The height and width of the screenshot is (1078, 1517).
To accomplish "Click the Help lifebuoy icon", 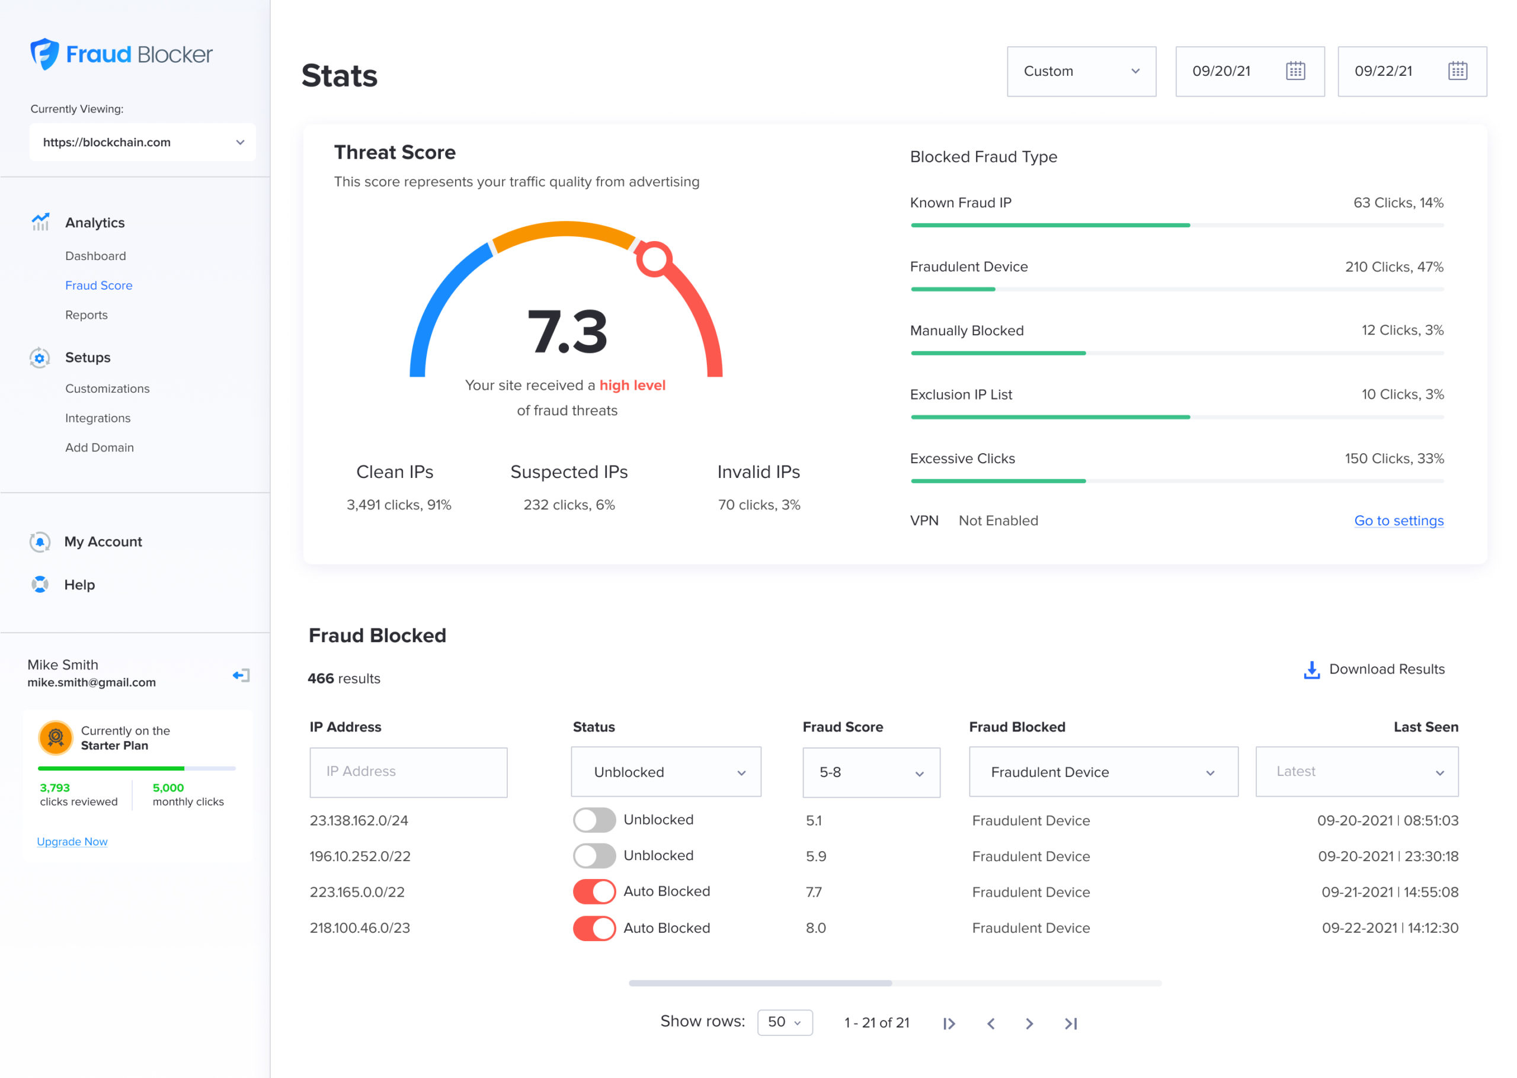I will (x=40, y=584).
